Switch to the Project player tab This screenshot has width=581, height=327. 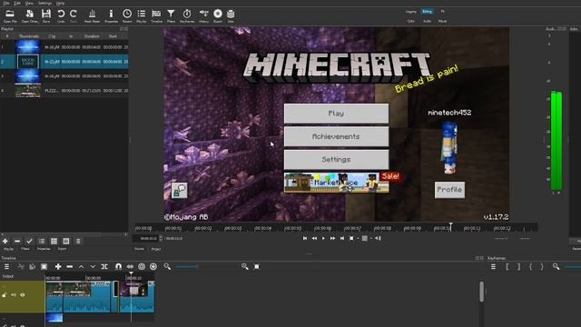coord(156,249)
